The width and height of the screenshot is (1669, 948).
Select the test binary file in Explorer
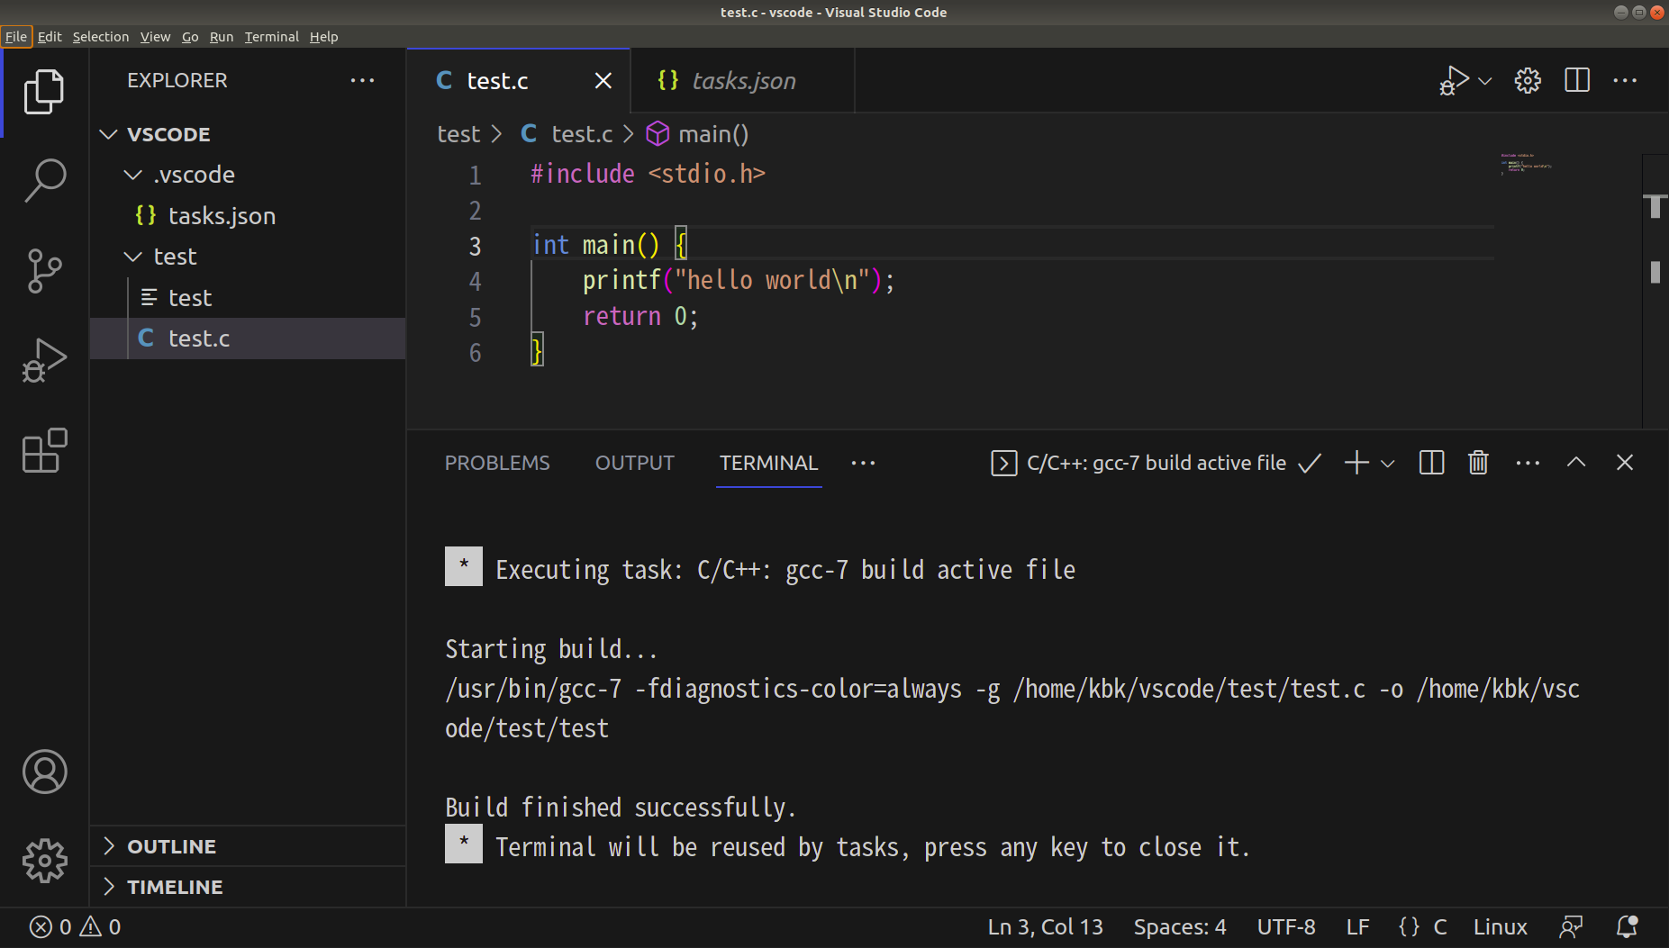coord(248,298)
